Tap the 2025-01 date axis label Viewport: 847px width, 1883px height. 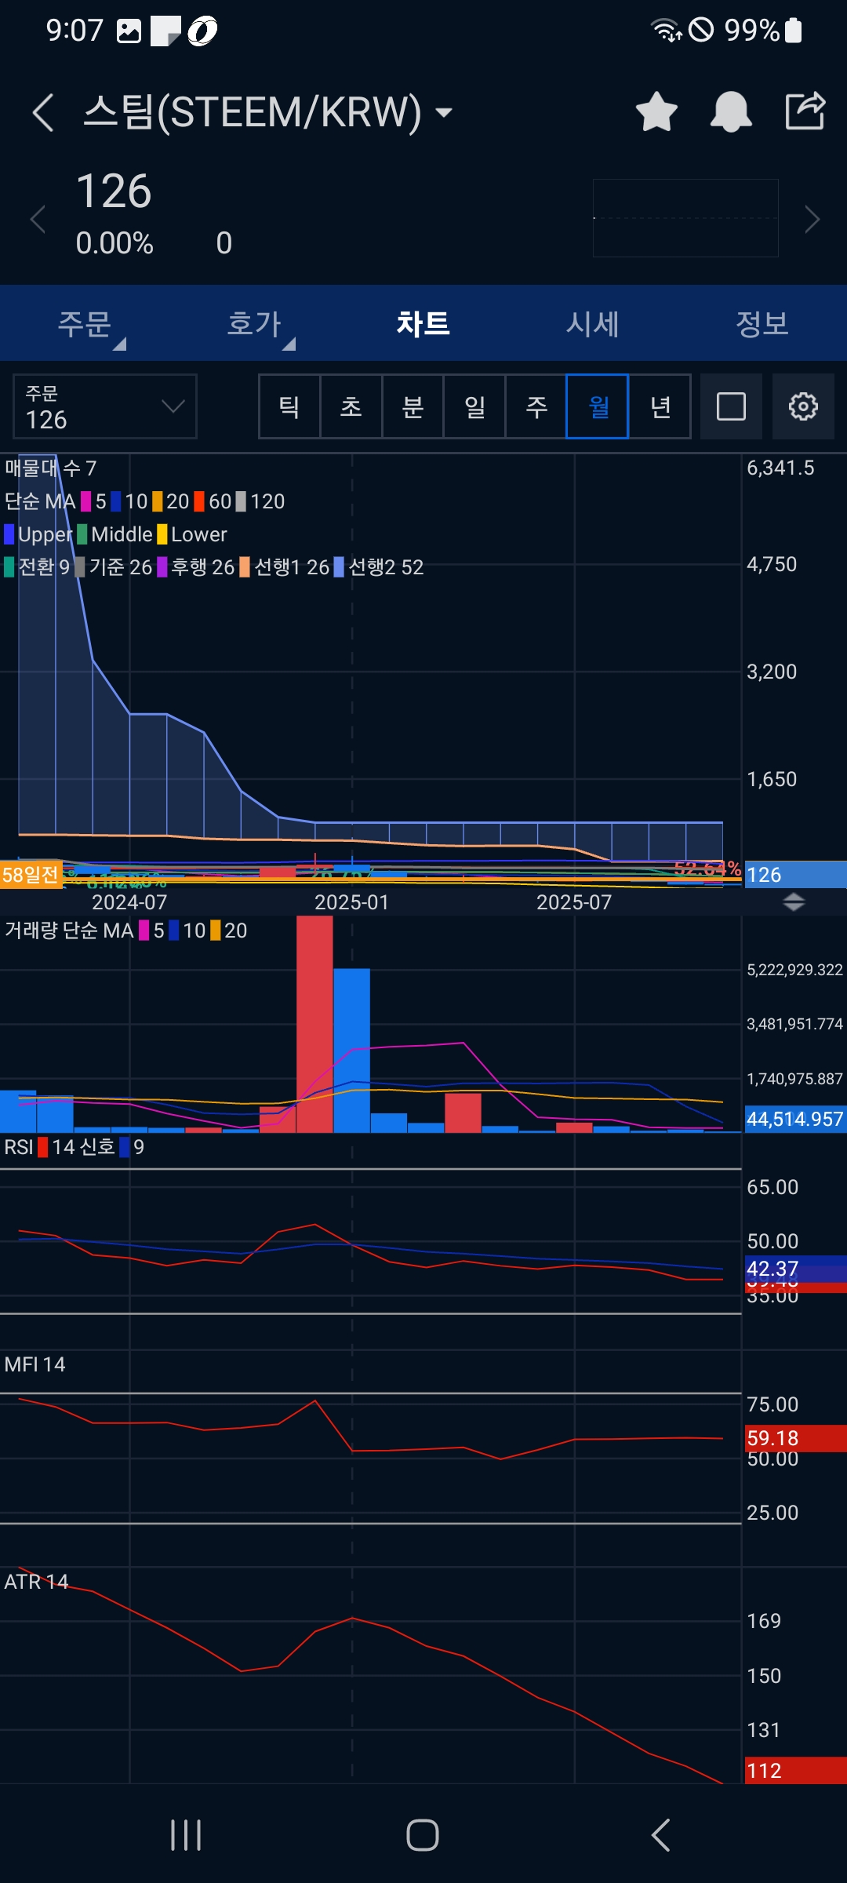click(351, 902)
